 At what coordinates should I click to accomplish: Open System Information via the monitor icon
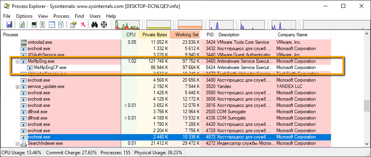tap(34, 24)
